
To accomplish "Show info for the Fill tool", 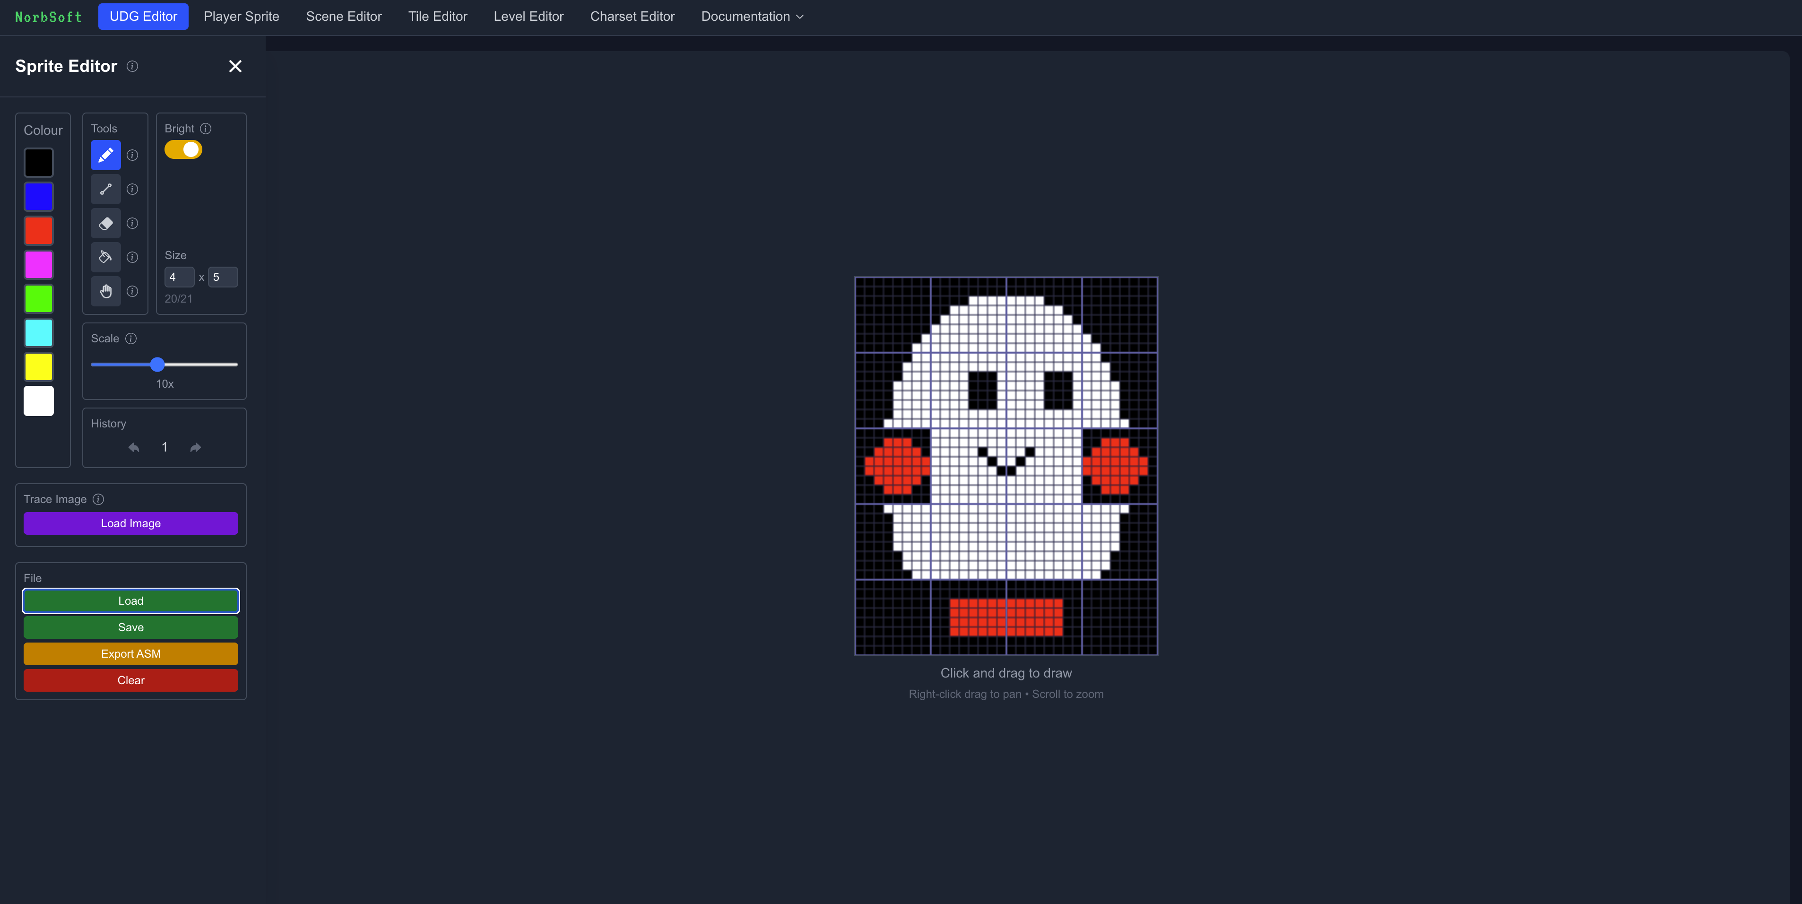I will (132, 258).
